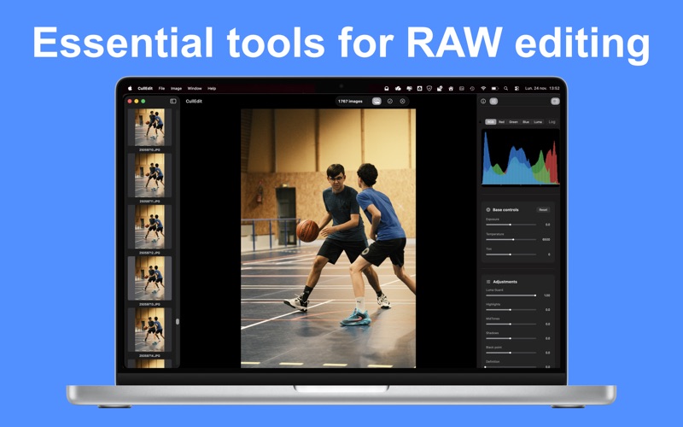Screen dimensions: 683x427
Task: Click the filmstrip scrollbar handle
Action: pos(178,322)
